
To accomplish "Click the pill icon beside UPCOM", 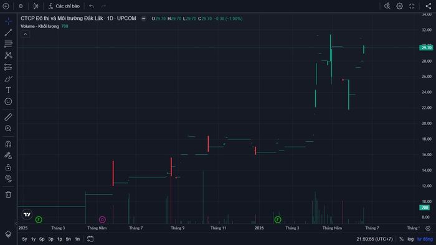I will [143, 19].
